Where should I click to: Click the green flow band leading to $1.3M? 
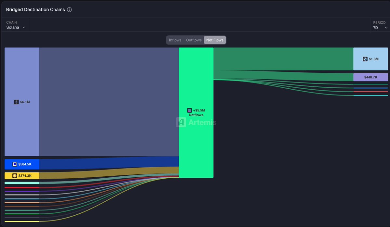tap(283, 59)
